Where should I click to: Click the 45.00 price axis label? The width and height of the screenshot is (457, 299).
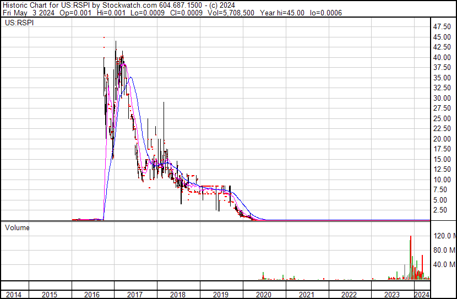tap(442, 37)
